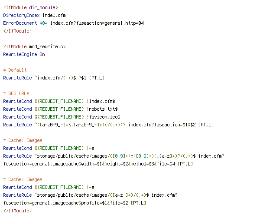Click 'index.cfm?fuseaction=$1&$2' substitution text
260x218 pixels.
click(162, 125)
